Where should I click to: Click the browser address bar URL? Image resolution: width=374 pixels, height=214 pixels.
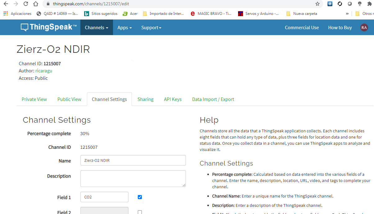click(91, 4)
